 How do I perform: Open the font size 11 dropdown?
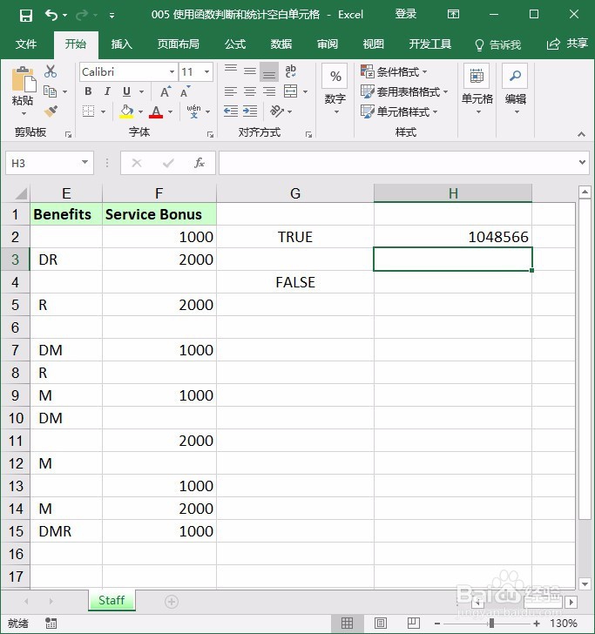206,72
